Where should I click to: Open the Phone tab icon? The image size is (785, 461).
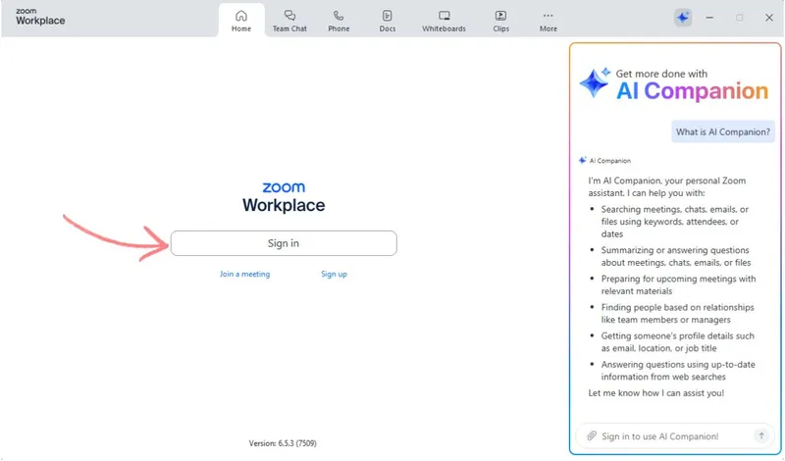[x=339, y=16]
